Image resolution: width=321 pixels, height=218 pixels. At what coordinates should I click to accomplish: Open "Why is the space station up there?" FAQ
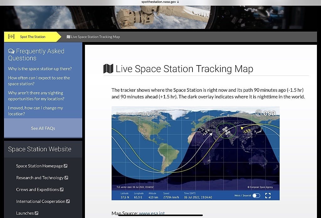40,69
